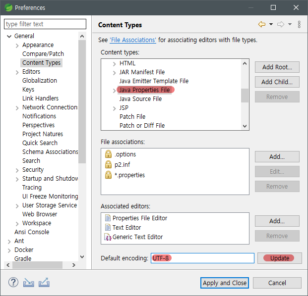This screenshot has width=308, height=296.
Task: Click the export preferences icon
Action: click(x=44, y=283)
